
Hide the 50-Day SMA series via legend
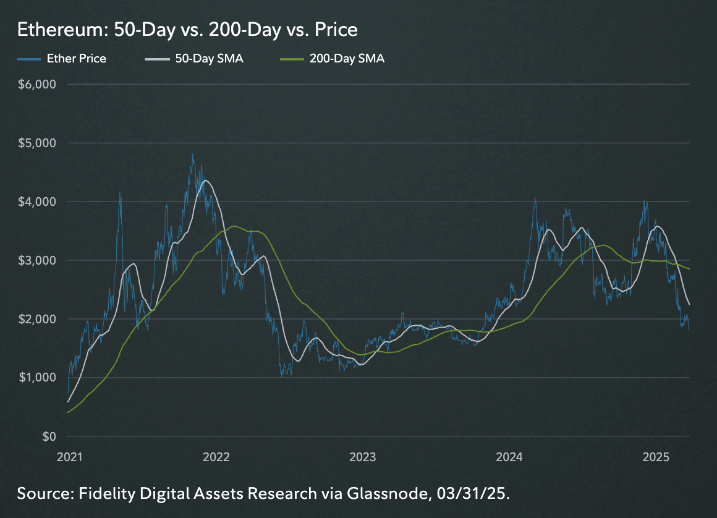[x=208, y=59]
